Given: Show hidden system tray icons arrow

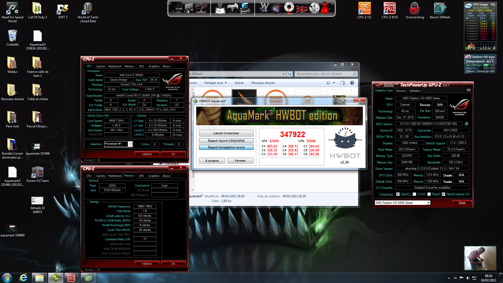Looking at the screenshot, I should [449, 278].
